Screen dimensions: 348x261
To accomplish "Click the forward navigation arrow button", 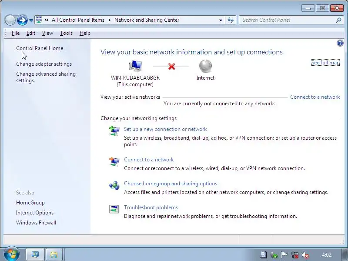I will (x=22, y=20).
